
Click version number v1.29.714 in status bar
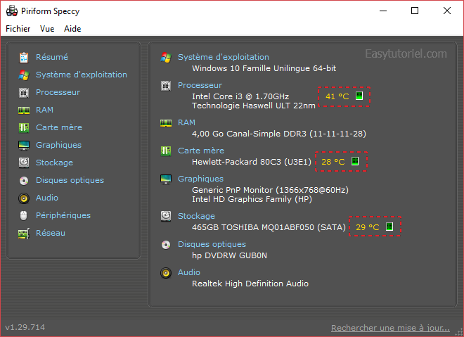[25, 327]
